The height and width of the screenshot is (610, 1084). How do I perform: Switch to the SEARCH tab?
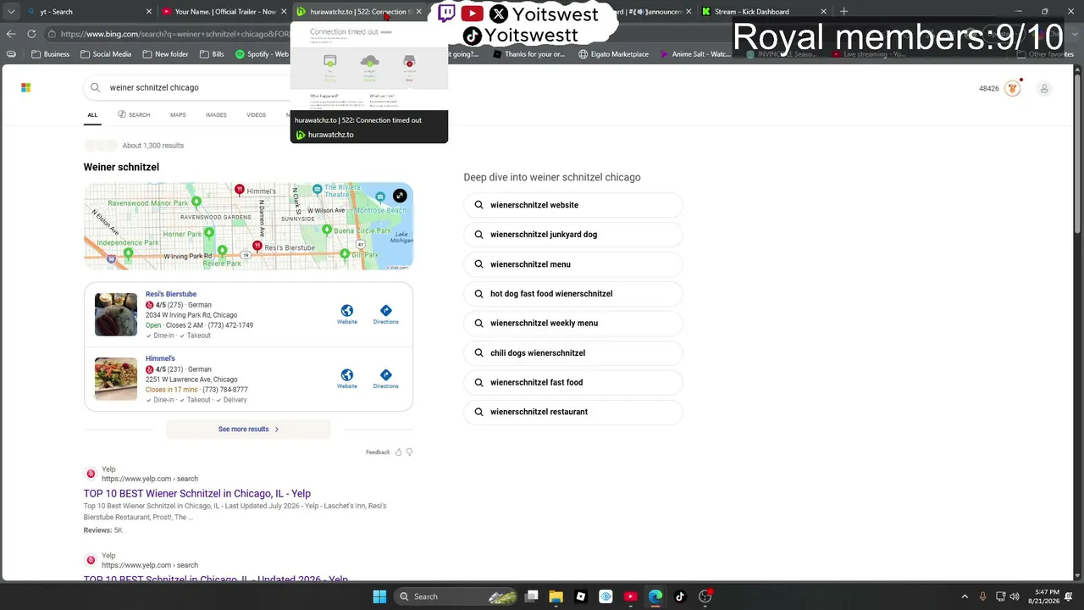coord(134,115)
